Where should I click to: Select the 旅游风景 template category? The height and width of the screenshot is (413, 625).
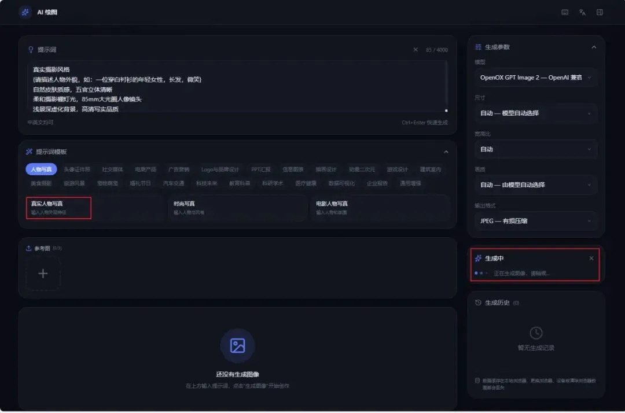click(74, 183)
